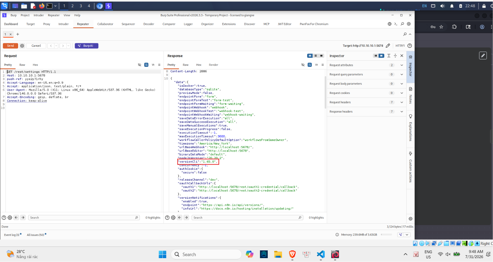This screenshot has height=262, width=493.
Task: Toggle the \n newline display in Response pane
Action: click(316, 65)
